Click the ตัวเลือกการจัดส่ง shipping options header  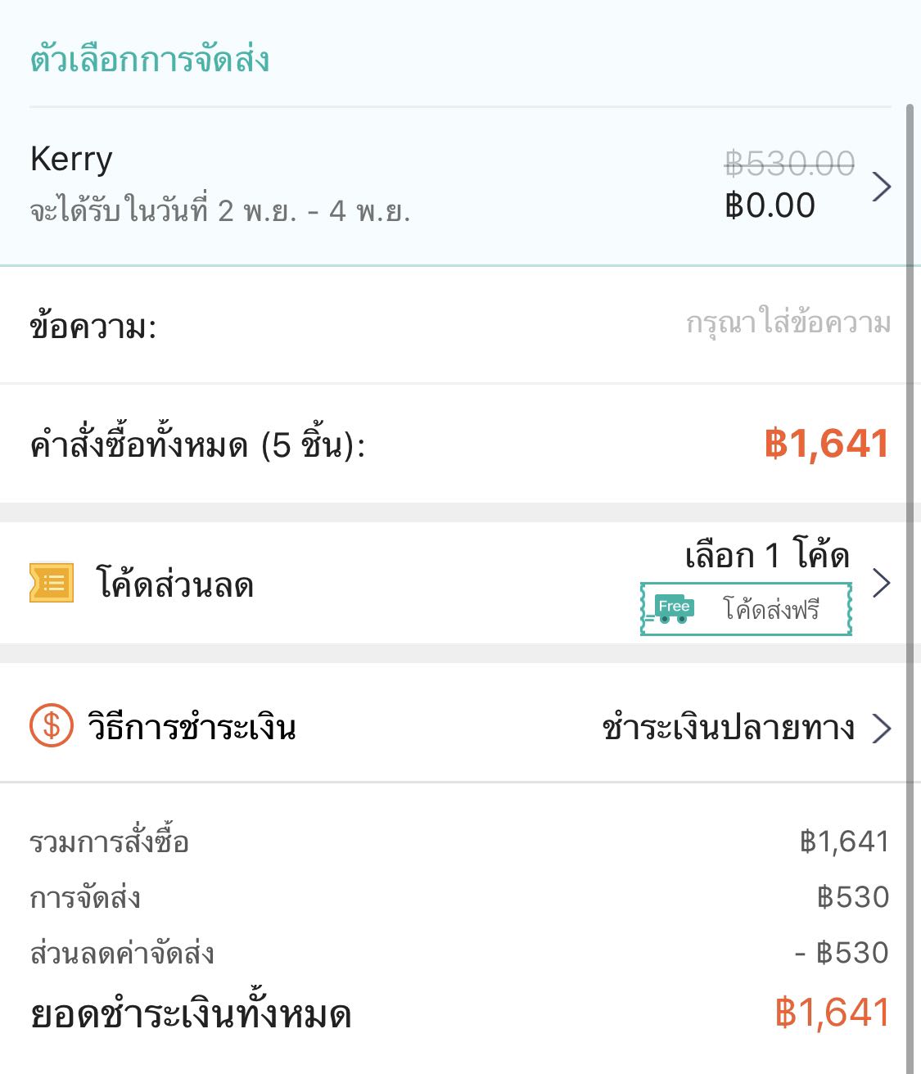150,61
